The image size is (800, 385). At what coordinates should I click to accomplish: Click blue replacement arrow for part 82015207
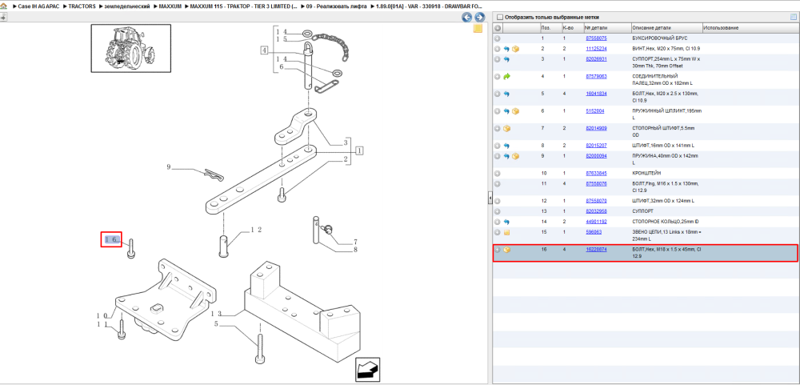[x=506, y=146]
